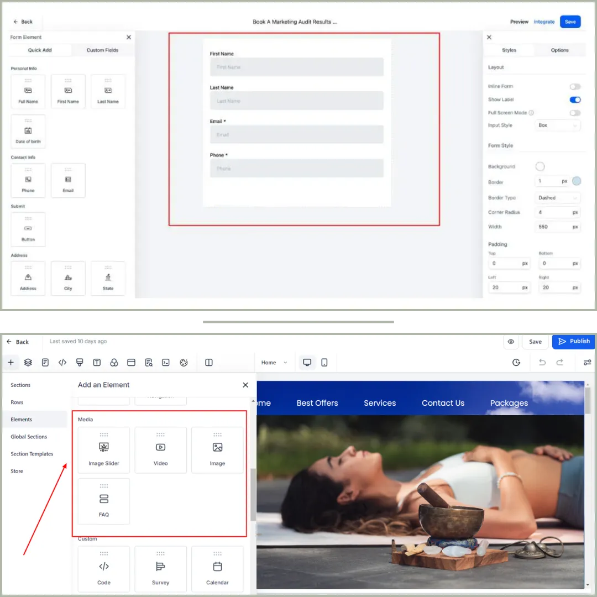The height and width of the screenshot is (597, 597).
Task: Click the terminal prompt toolbar icon
Action: (166, 363)
